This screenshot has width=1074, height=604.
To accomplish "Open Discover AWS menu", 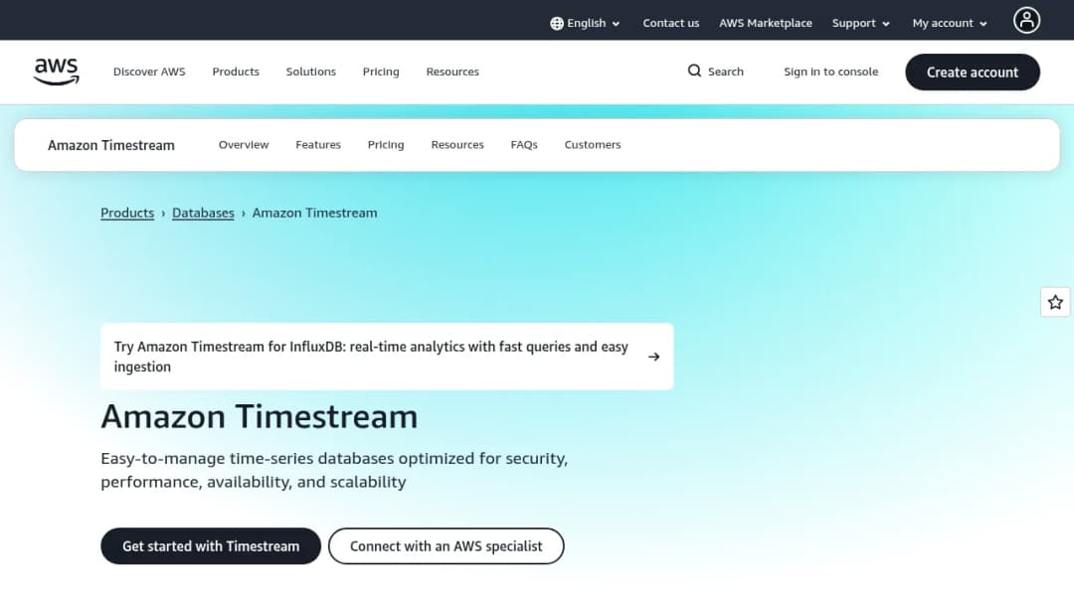I will (x=149, y=72).
